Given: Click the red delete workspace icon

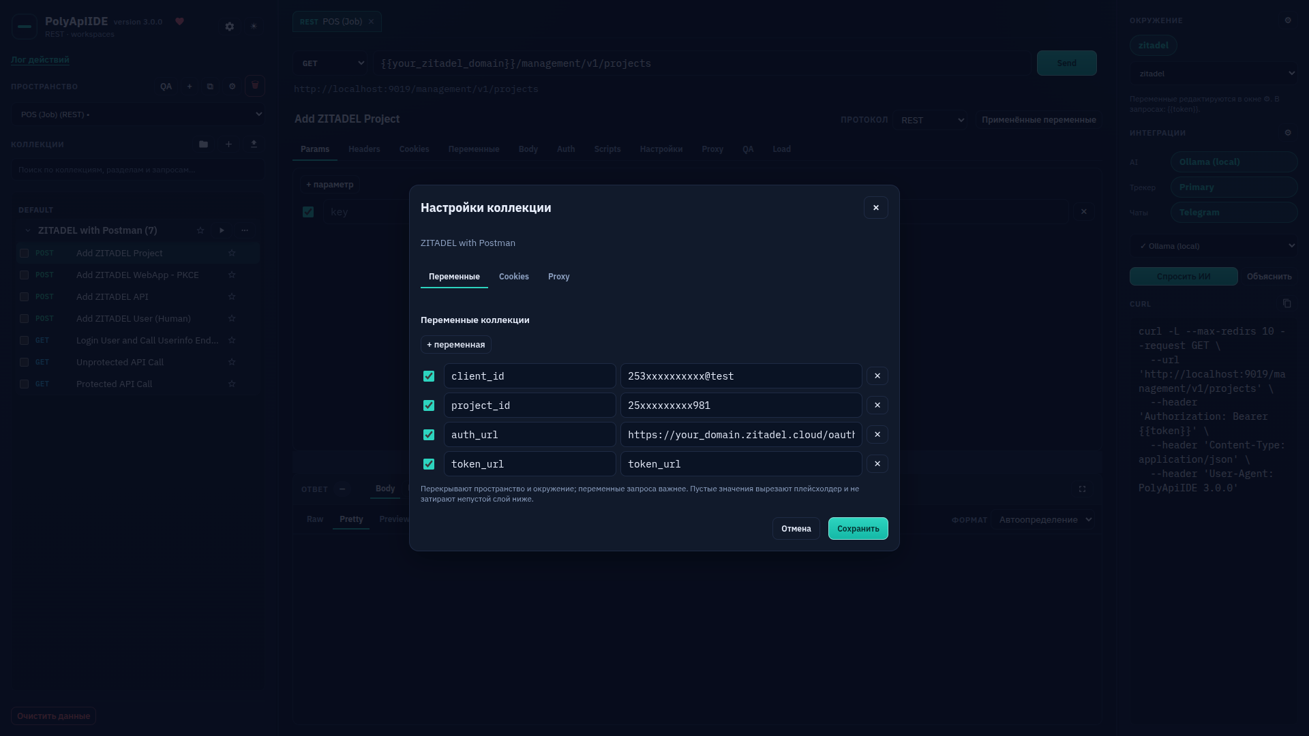Looking at the screenshot, I should (x=255, y=87).
